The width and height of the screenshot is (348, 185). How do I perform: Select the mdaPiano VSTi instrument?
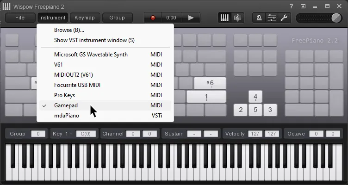click(x=105, y=116)
